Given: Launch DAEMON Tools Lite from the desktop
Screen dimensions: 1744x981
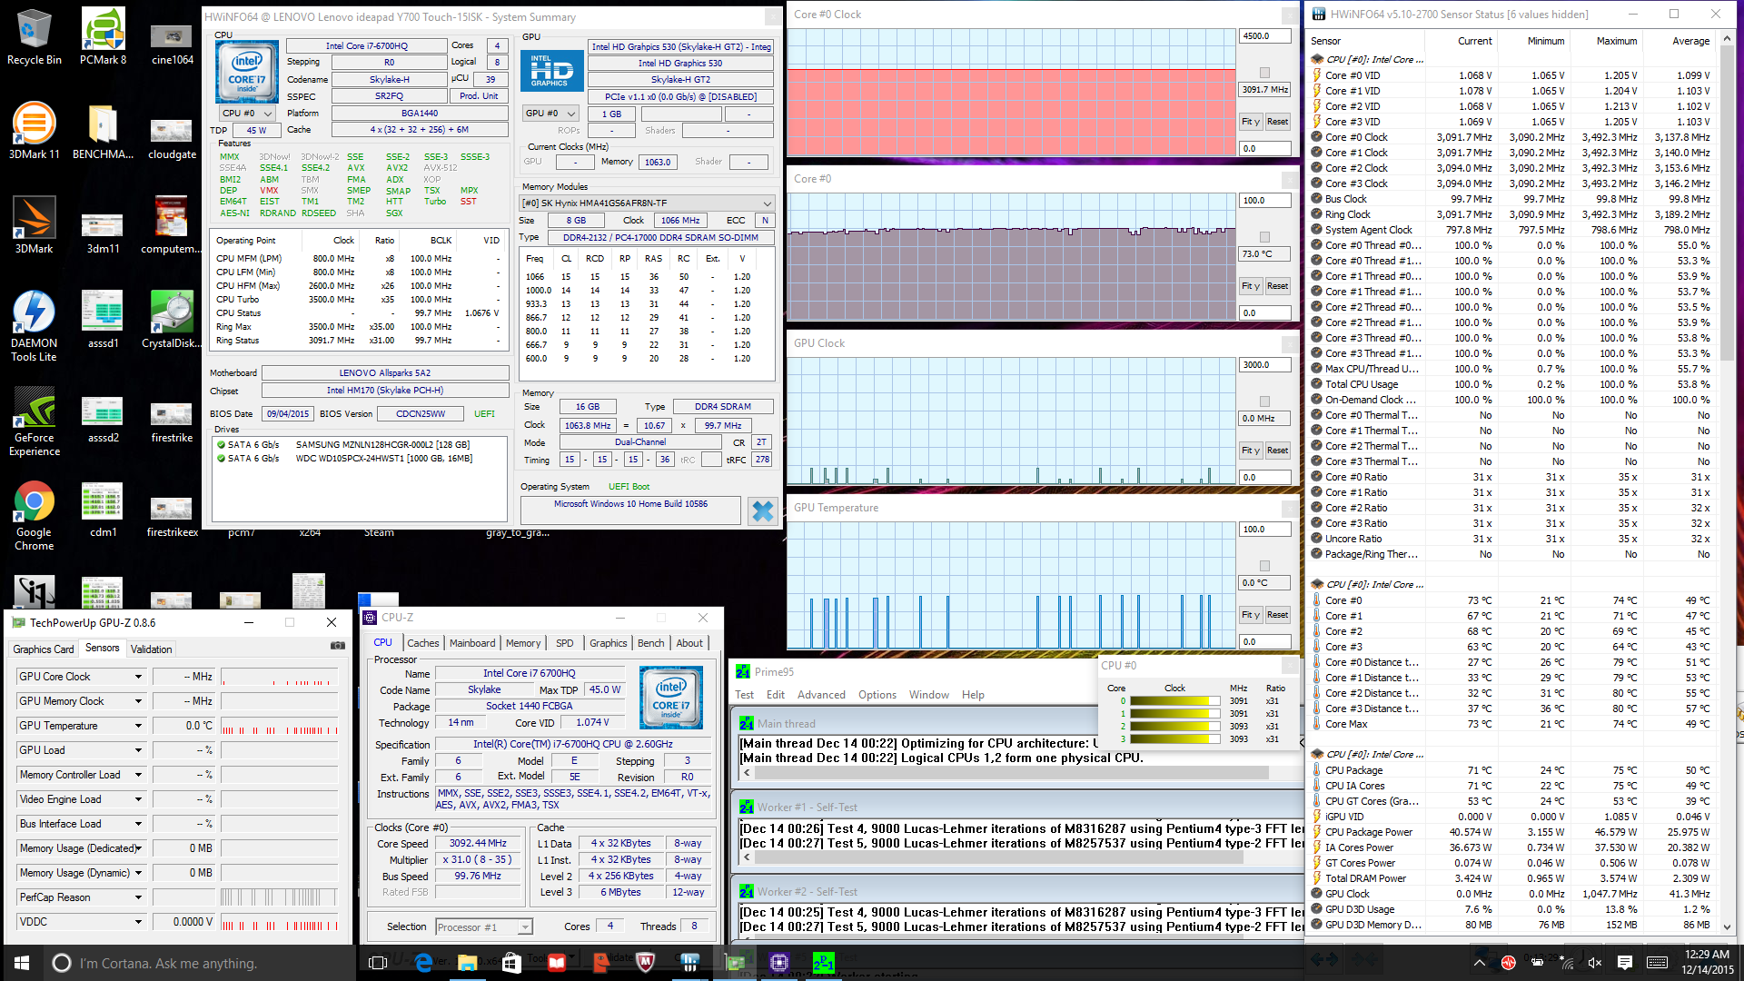Looking at the screenshot, I should pyautogui.click(x=34, y=325).
